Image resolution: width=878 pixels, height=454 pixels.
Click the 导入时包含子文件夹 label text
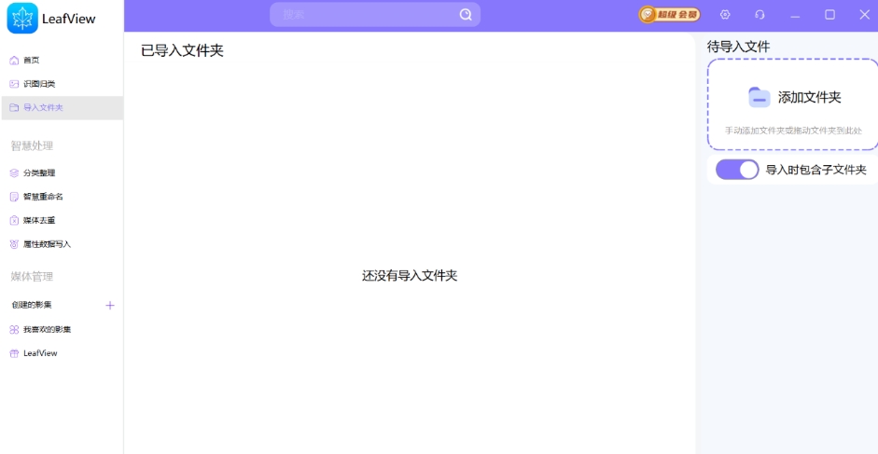pyautogui.click(x=815, y=171)
